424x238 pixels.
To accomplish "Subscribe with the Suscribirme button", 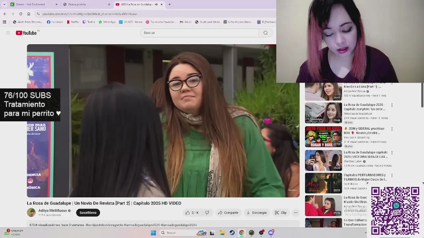I will pos(88,213).
